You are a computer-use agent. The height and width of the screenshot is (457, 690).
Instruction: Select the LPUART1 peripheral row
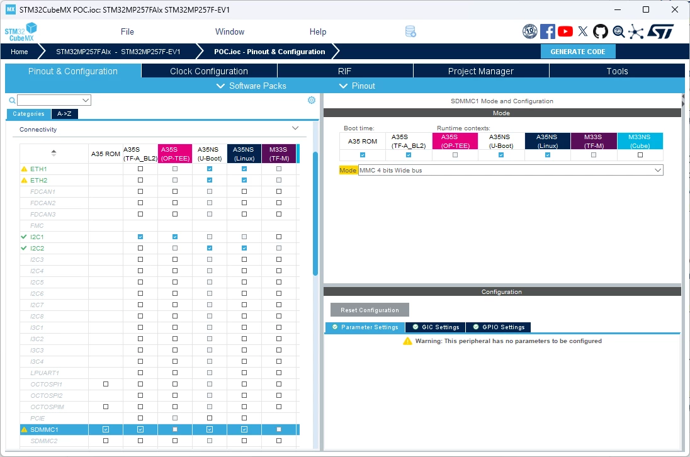point(160,373)
